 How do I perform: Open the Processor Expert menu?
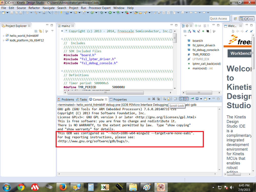(x=100, y=8)
